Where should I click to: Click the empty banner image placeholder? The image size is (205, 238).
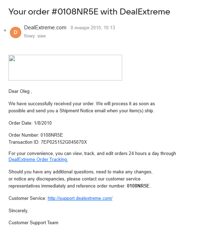pos(65,67)
